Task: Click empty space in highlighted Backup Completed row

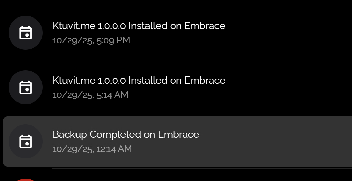Action: click(x=274, y=142)
